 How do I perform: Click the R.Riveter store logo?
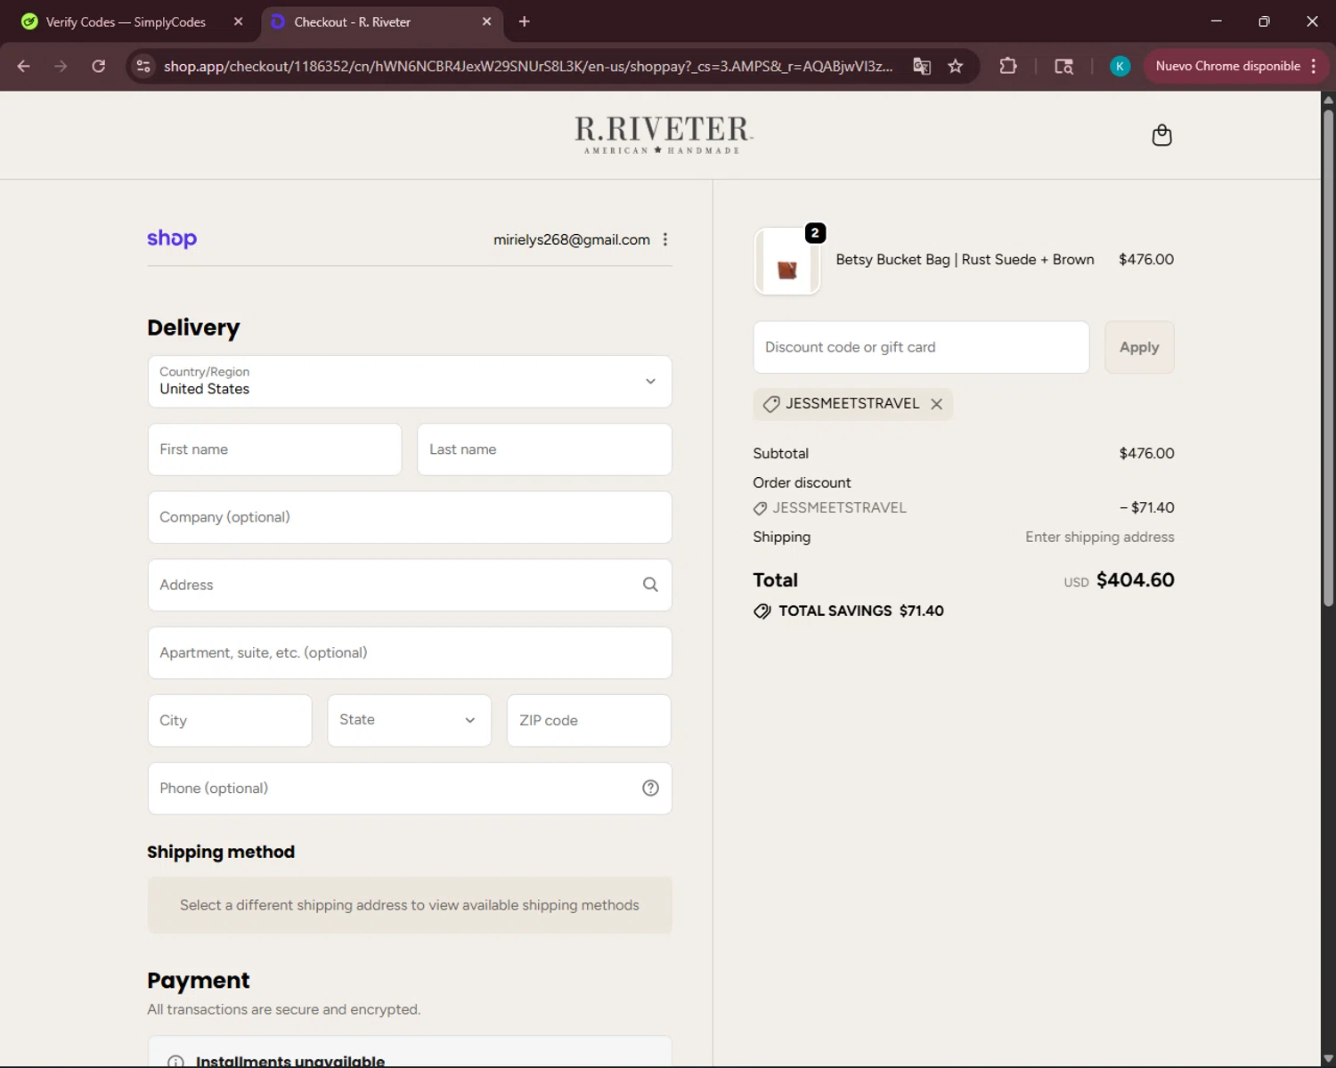[663, 134]
